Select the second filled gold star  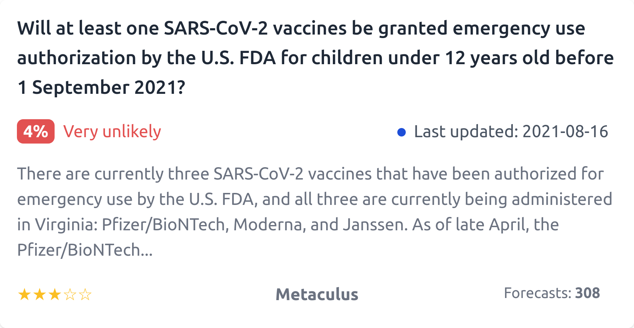coord(39,294)
